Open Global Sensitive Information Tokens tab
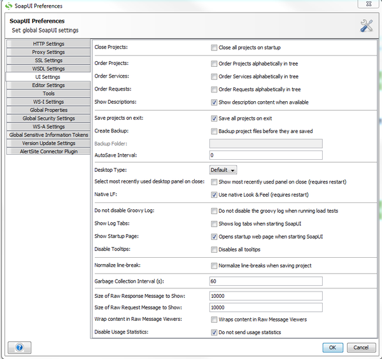 48,135
